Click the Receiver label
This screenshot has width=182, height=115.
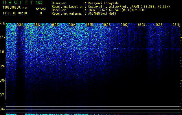pyautogui.click(x=59, y=10)
